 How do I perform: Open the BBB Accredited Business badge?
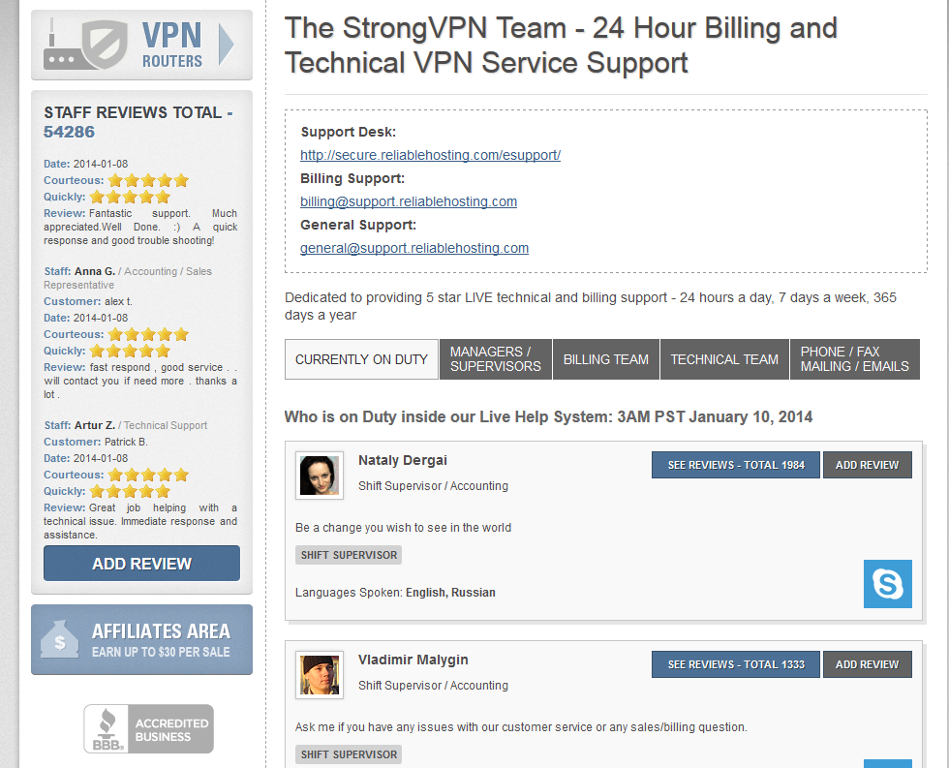pyautogui.click(x=148, y=728)
